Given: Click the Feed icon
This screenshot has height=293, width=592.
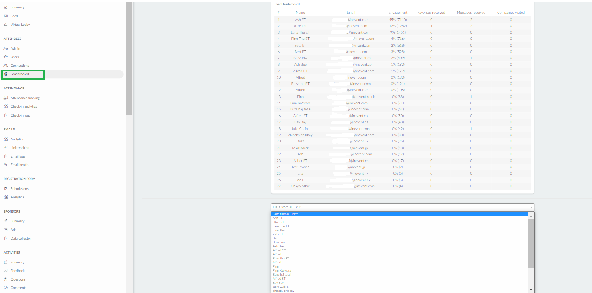Looking at the screenshot, I should [6, 16].
